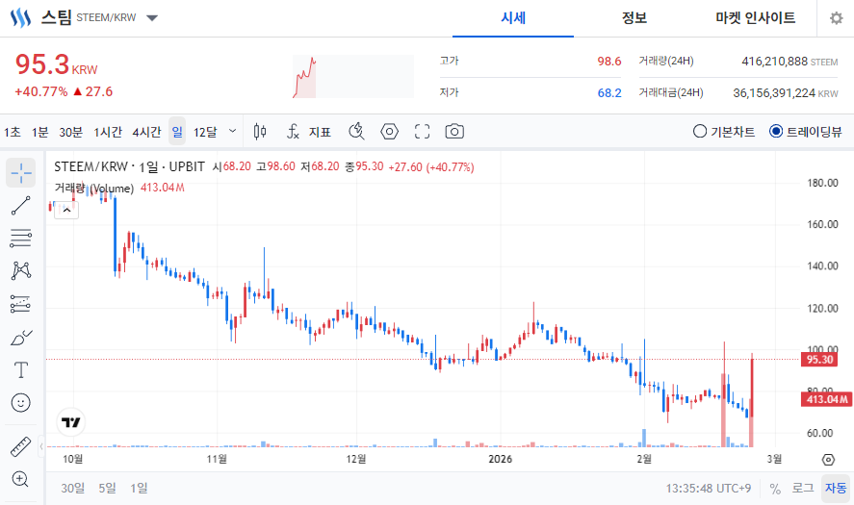Click the +40.77% change value under the price
Image resolution: width=854 pixels, height=505 pixels.
tap(40, 91)
